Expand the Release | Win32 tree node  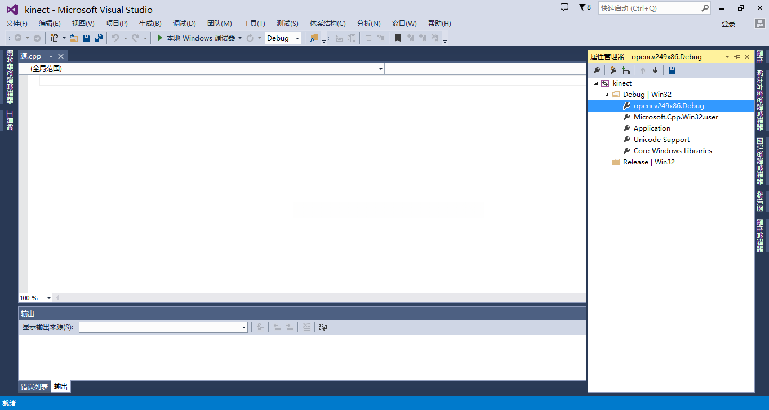[x=607, y=162]
